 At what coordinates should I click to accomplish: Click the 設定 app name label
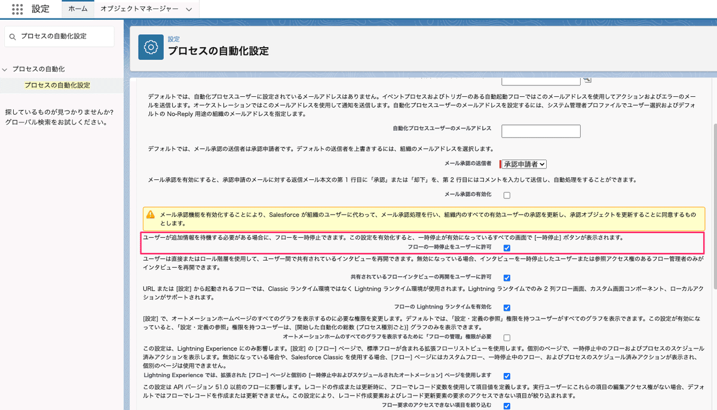(41, 9)
